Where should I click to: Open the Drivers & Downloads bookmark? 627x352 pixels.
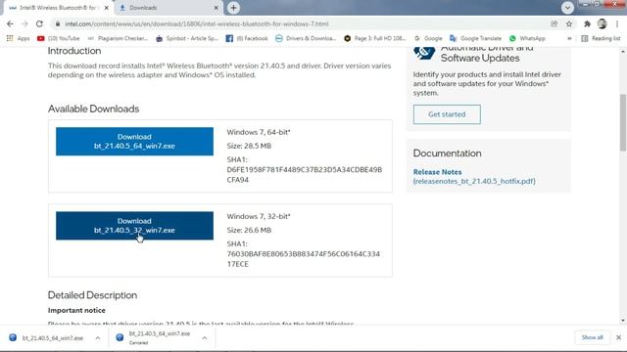click(306, 38)
